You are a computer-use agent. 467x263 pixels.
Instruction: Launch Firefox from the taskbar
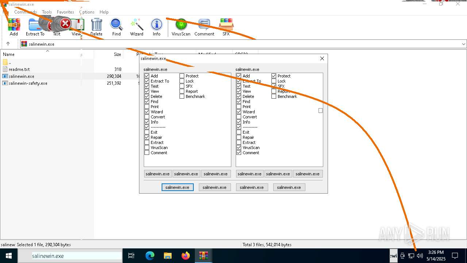[185, 256]
